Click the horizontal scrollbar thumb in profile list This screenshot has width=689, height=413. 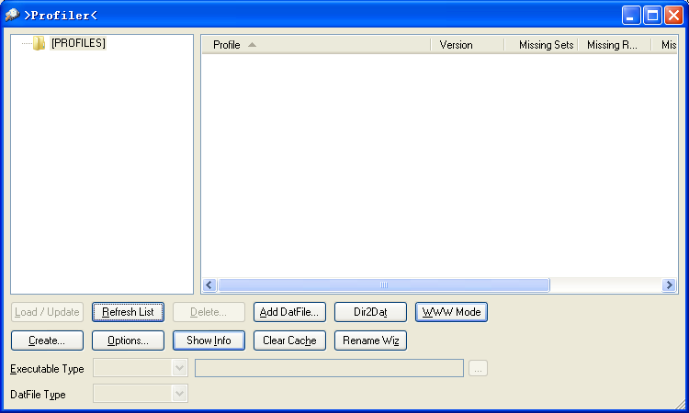tap(384, 285)
